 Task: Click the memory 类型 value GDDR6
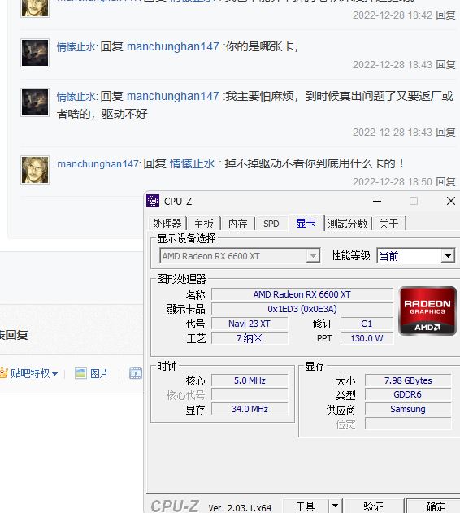click(x=408, y=394)
